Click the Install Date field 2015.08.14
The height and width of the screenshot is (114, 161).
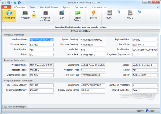click(145, 45)
